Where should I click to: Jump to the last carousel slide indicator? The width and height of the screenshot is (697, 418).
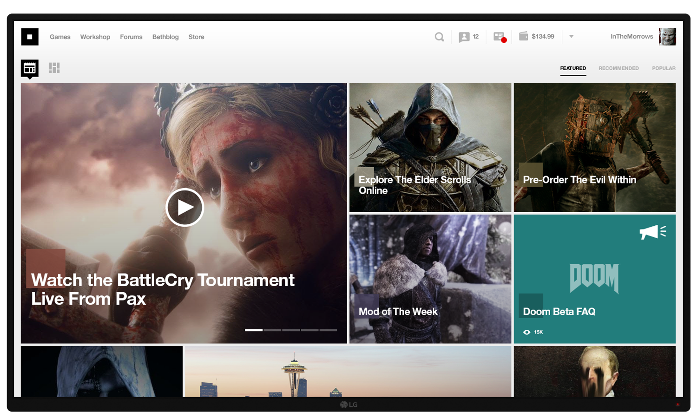click(x=328, y=330)
